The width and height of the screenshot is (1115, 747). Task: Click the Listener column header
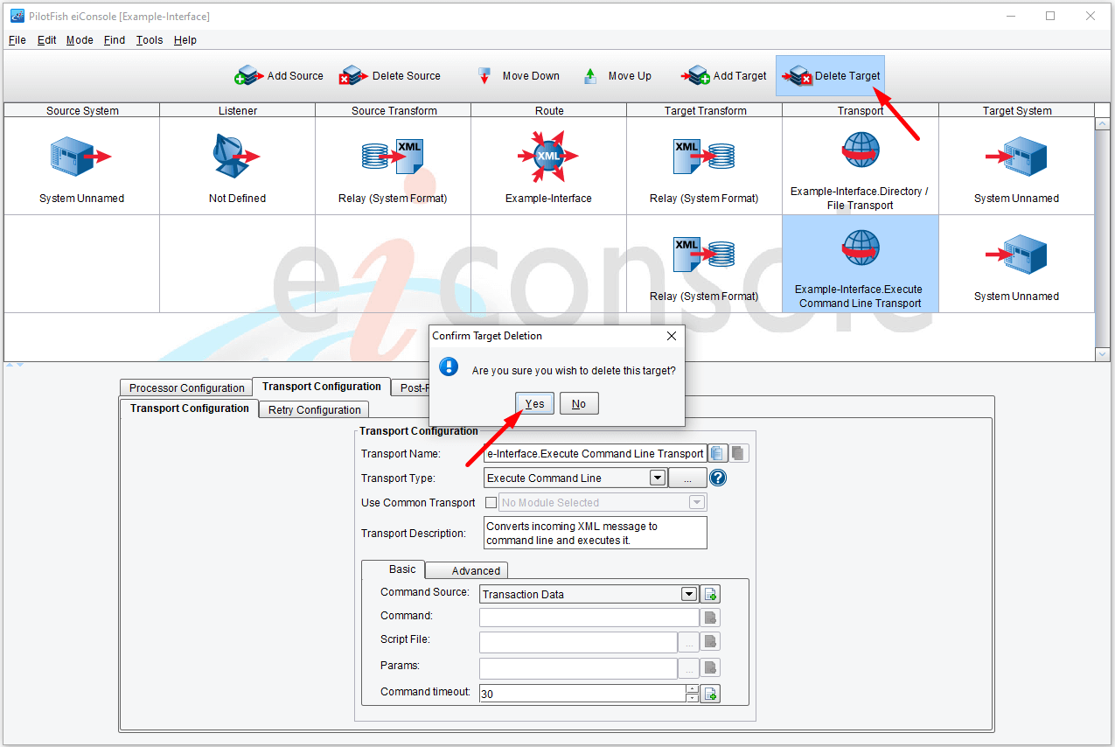pyautogui.click(x=237, y=110)
